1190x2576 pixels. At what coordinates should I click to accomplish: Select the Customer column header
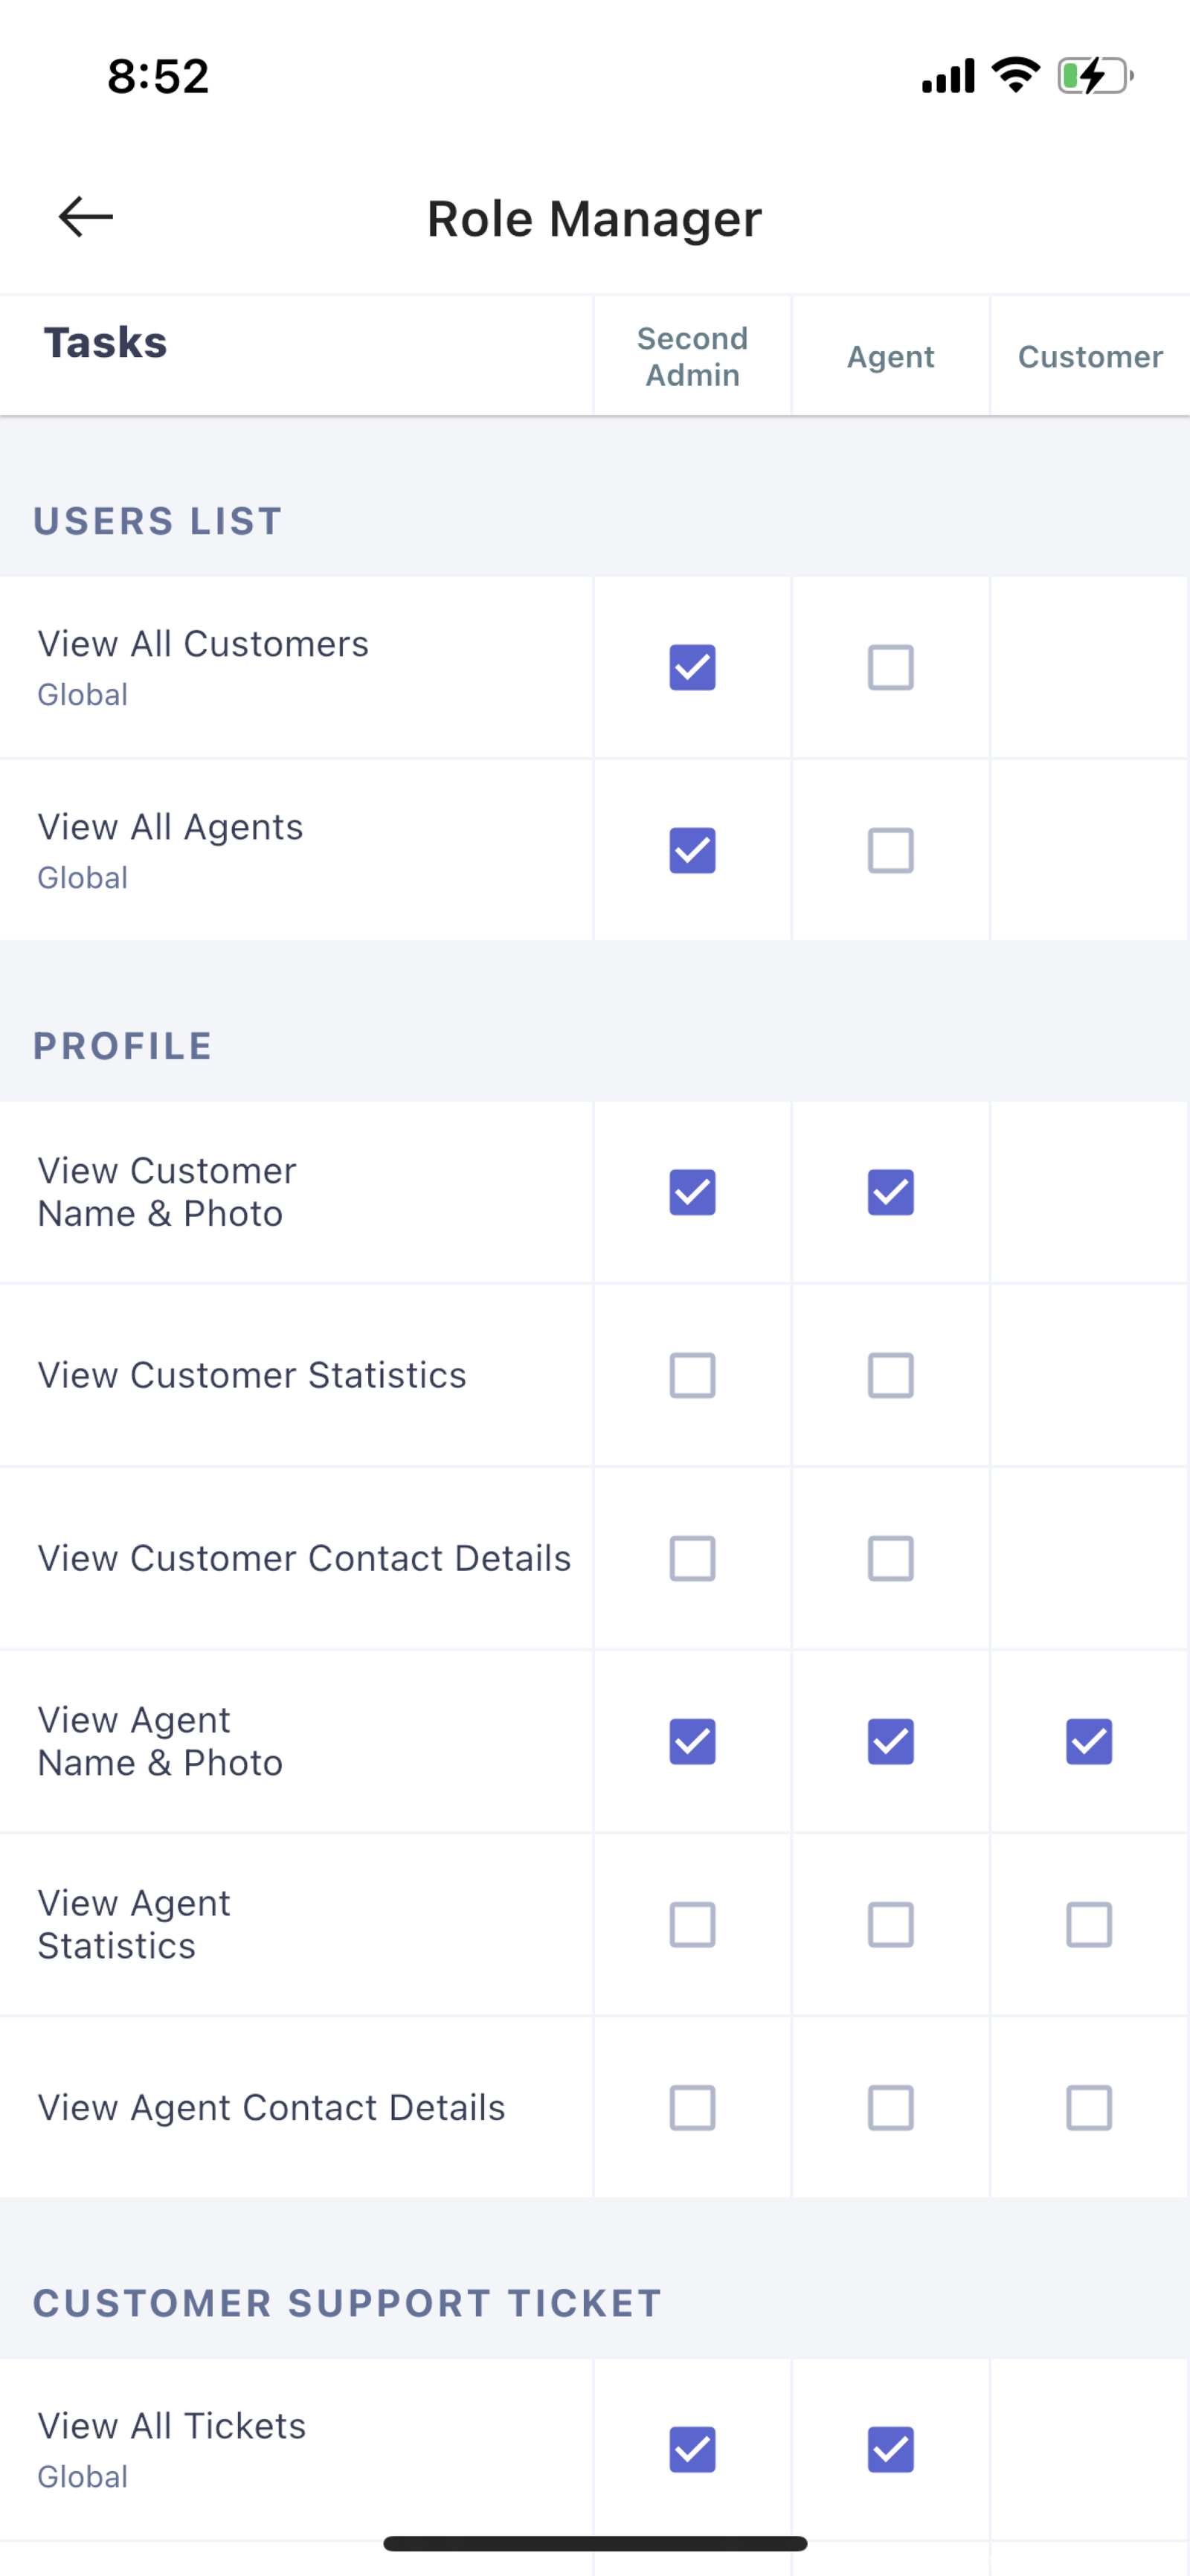click(1090, 357)
